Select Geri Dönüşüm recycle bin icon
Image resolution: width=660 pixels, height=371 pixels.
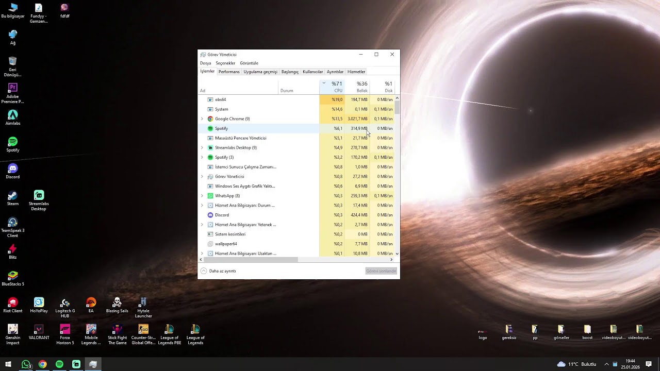coord(13,66)
